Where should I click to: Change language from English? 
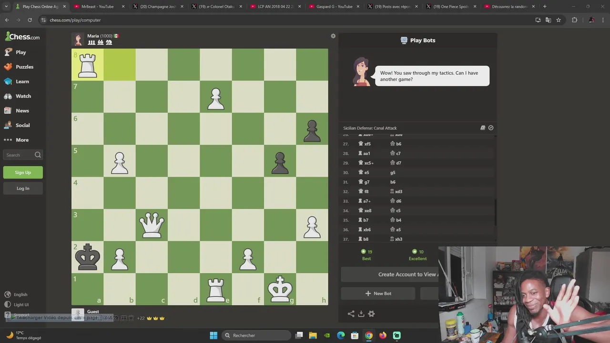click(x=16, y=294)
